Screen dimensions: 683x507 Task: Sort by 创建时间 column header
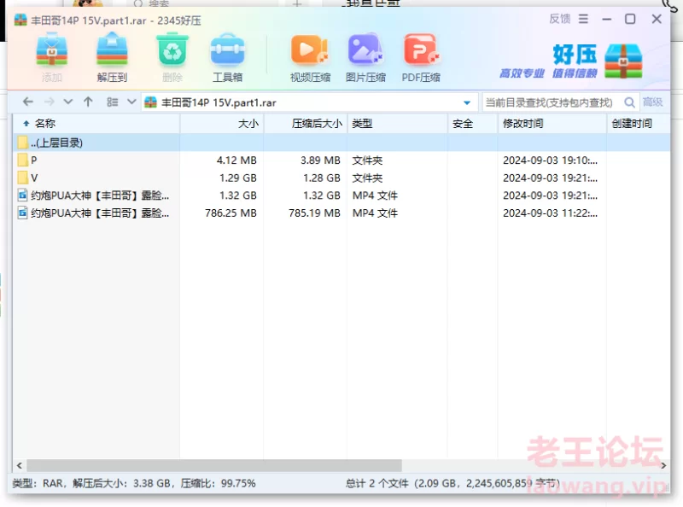tap(638, 123)
